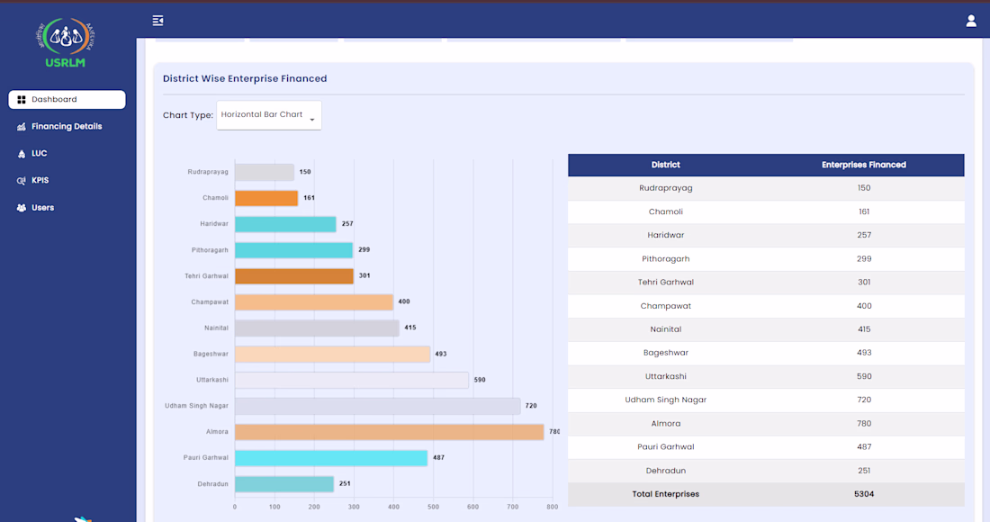Viewport: 990px width, 522px height.
Task: Select the Nainital bar in the chart
Action: (317, 328)
